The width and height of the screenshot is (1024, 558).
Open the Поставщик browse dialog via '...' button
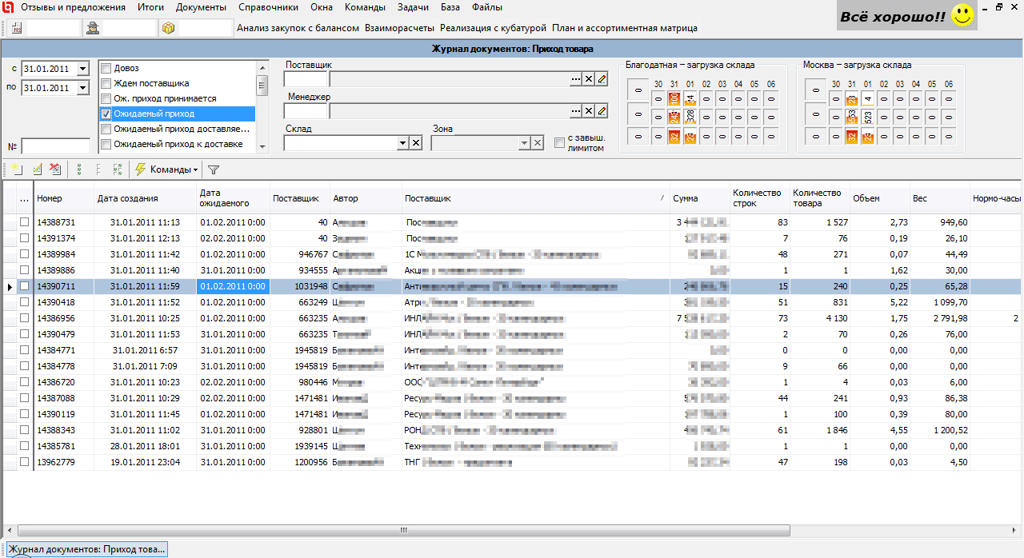click(574, 78)
